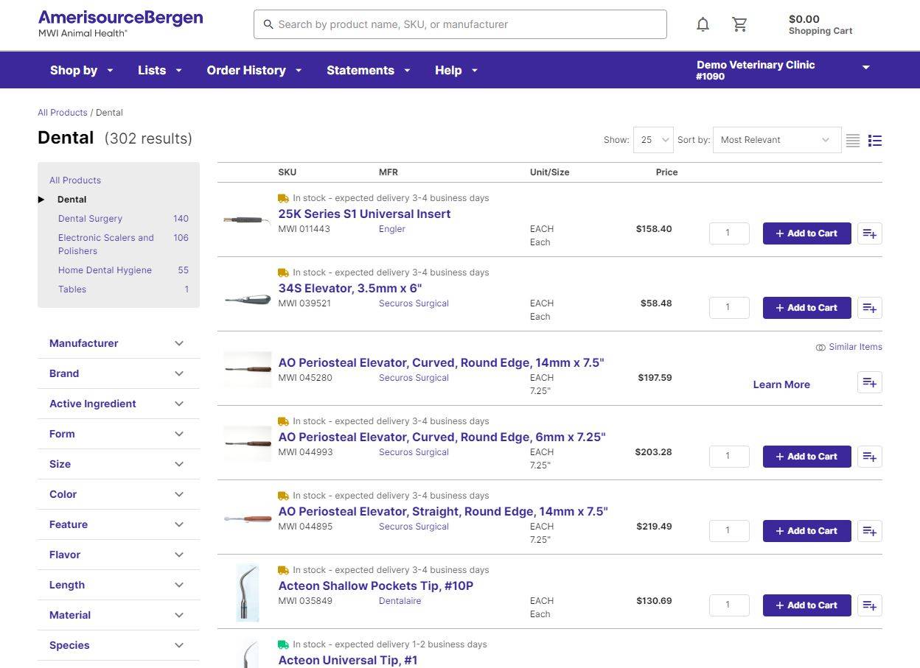Click add-to-list icon for Acteon Shallow Pockets Tip
This screenshot has width=920, height=668.
[870, 605]
